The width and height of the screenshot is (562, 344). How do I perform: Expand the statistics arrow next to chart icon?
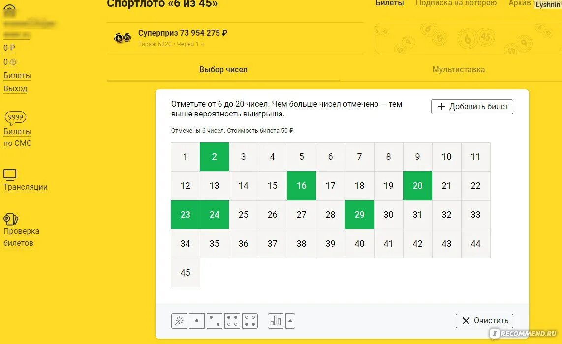[290, 321]
